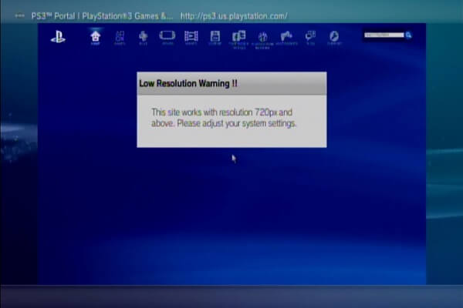Open the wrench support icon
The width and height of the screenshot is (463, 308).
click(x=334, y=38)
